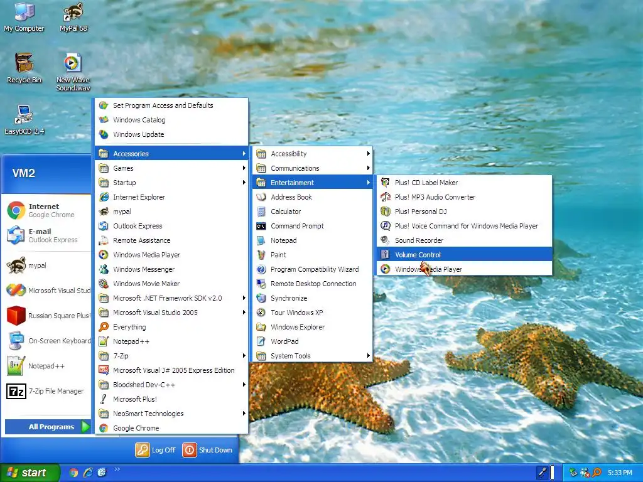Select New Wave Sound.wav file icon

[73, 72]
